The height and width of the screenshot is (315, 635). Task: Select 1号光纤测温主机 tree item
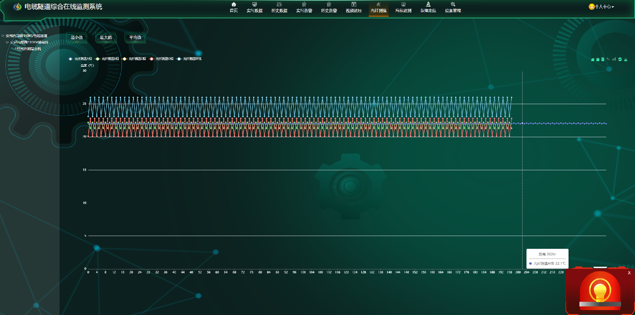pyautogui.click(x=28, y=49)
